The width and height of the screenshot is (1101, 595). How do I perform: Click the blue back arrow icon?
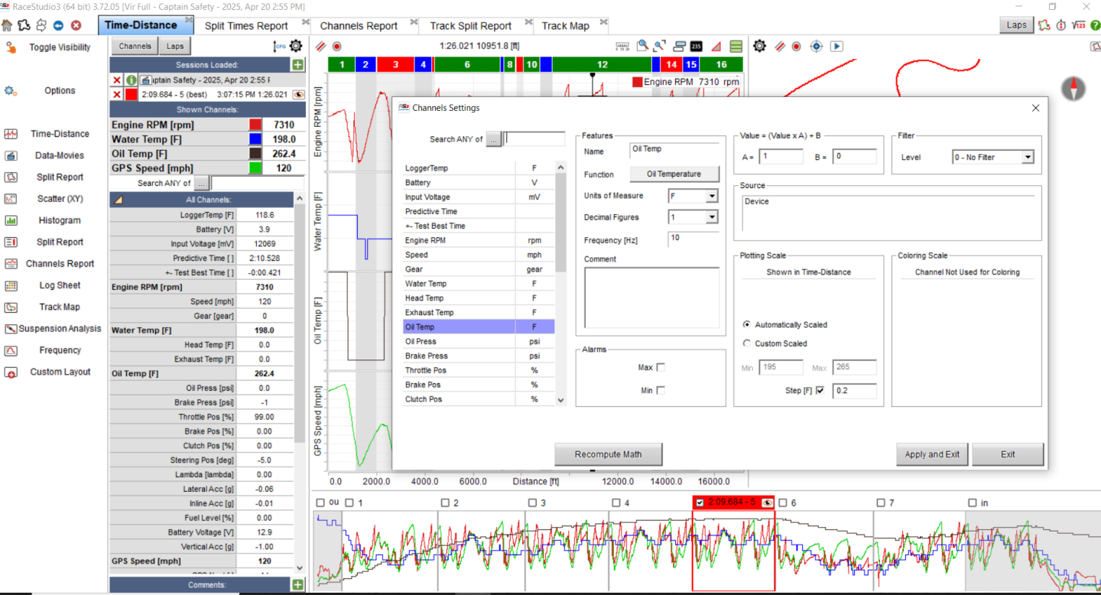[59, 25]
